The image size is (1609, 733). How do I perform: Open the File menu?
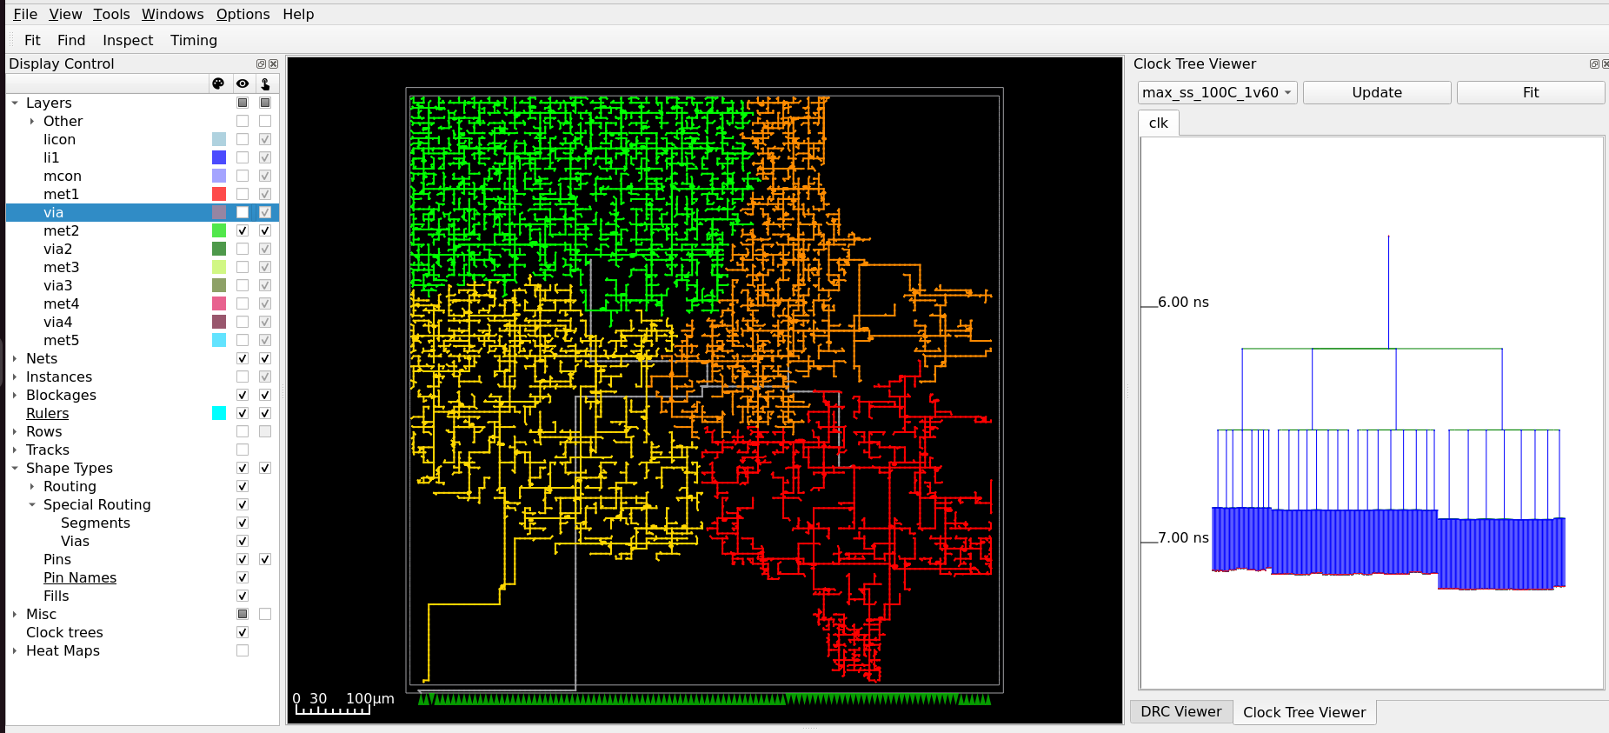coord(25,14)
